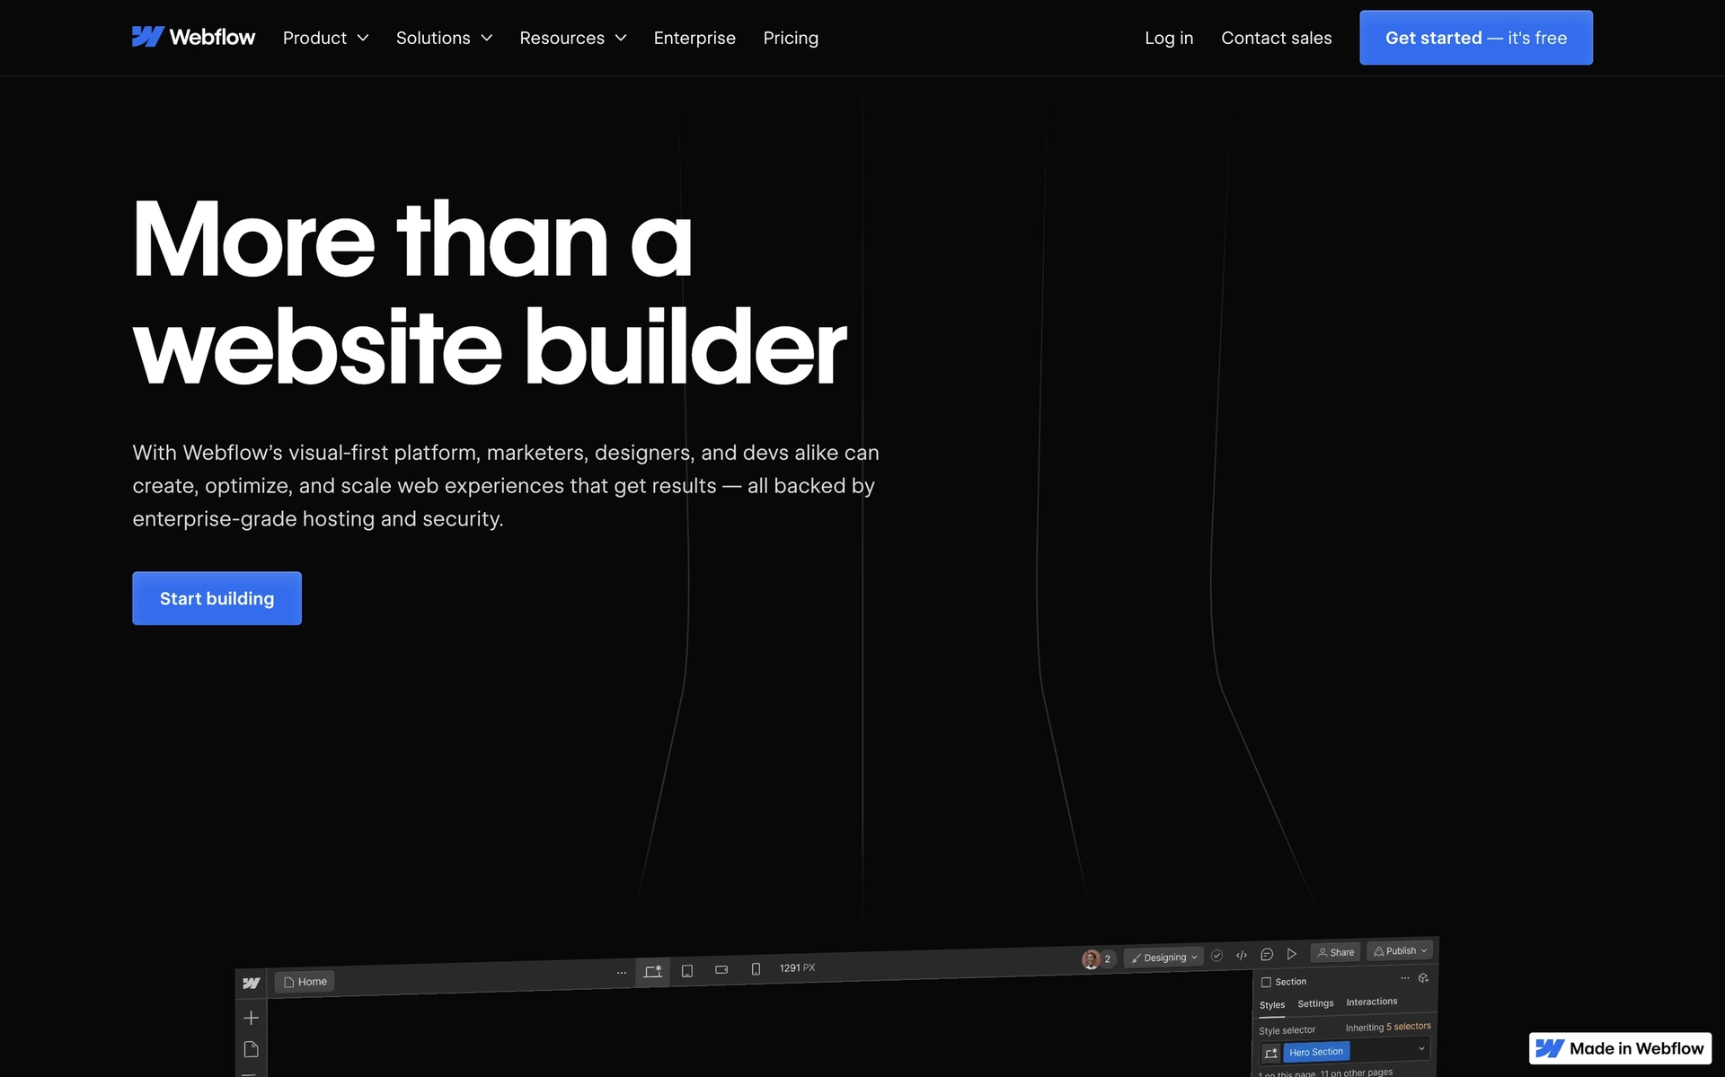This screenshot has width=1725, height=1077.
Task: Click the Webflow logo in the navbar
Action: (x=193, y=37)
